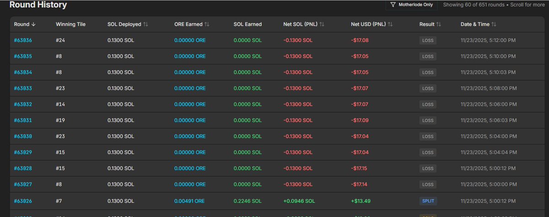This screenshot has width=549, height=217.
Task: Open round #63035 link
Action: [x=23, y=56]
